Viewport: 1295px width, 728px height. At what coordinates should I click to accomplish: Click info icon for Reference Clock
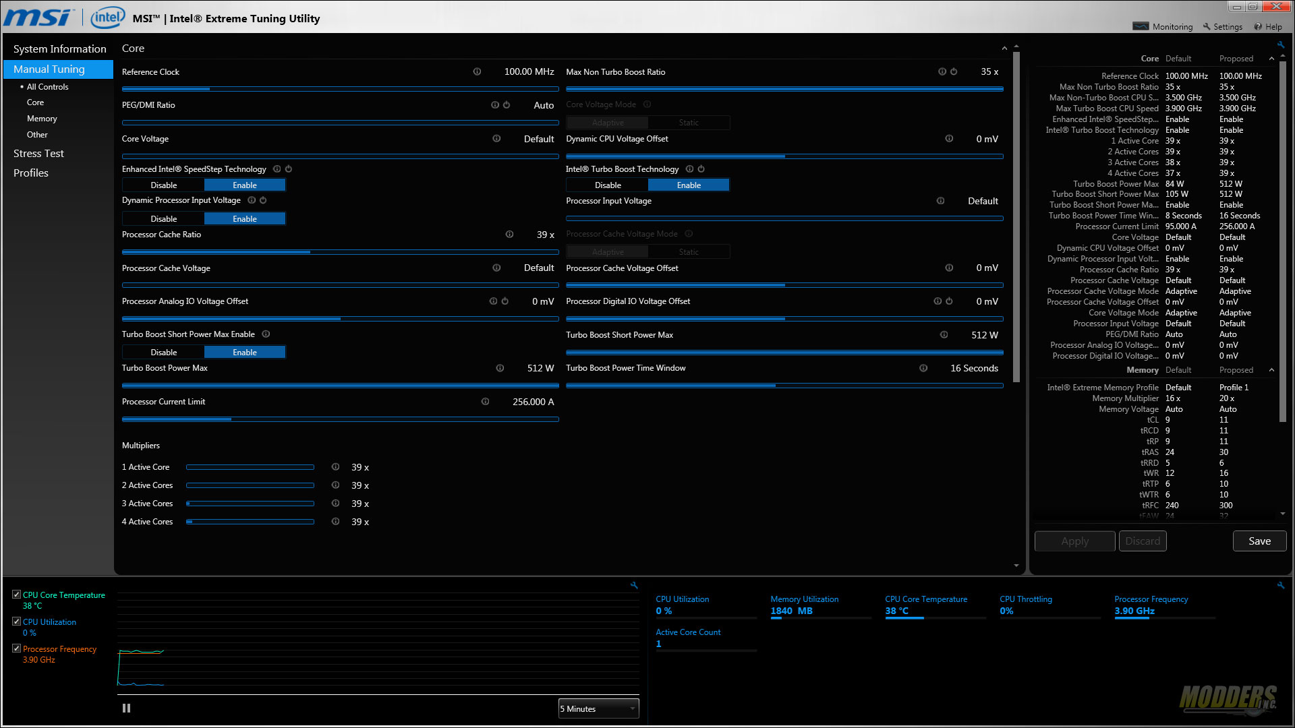tap(477, 71)
